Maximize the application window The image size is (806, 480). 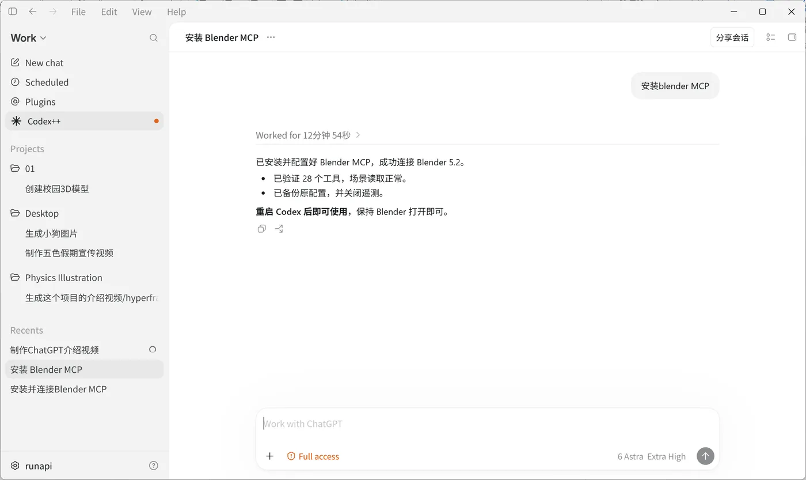coord(762,12)
